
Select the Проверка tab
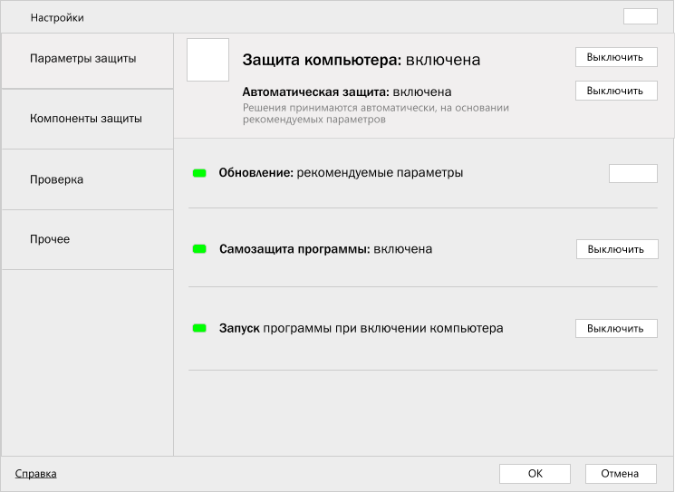coord(56,179)
